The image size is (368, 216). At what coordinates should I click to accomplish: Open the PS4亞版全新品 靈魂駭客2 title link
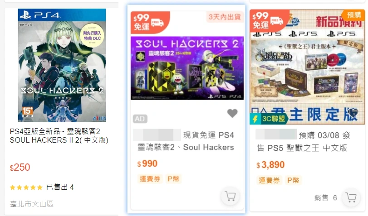click(x=59, y=136)
